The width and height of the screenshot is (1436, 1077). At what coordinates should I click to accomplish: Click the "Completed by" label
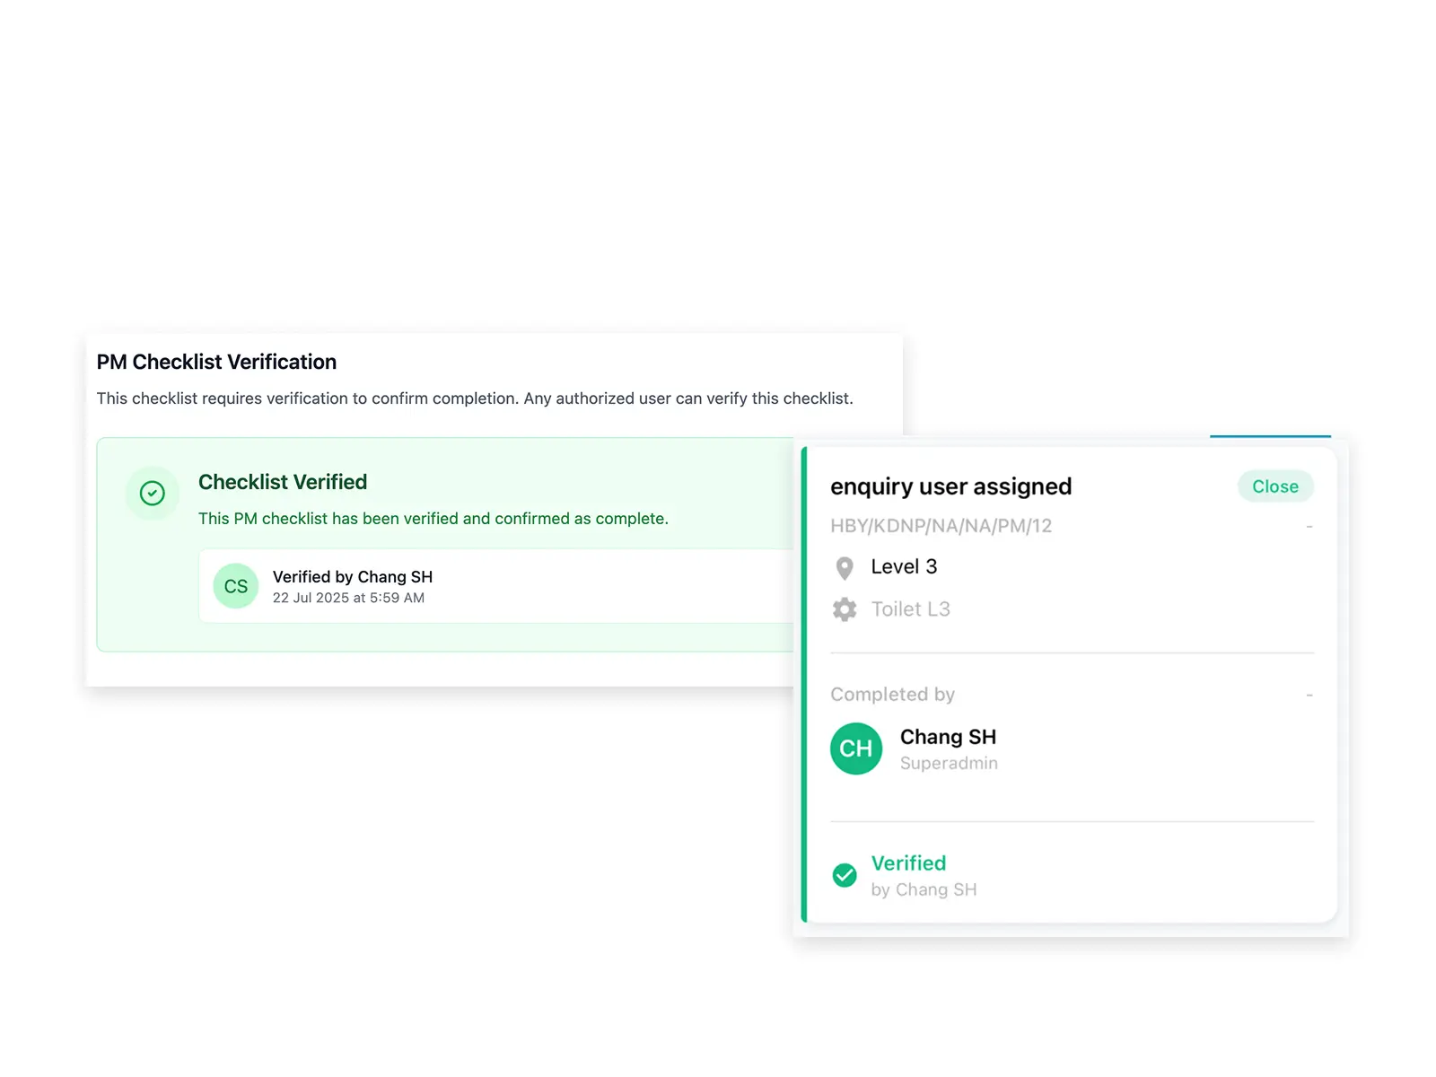coord(892,695)
